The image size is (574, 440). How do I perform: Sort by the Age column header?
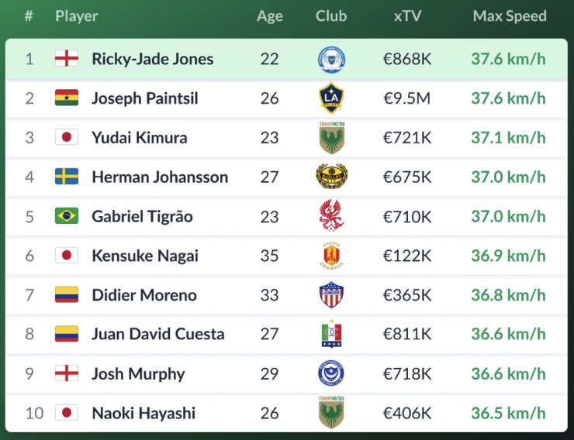(270, 16)
